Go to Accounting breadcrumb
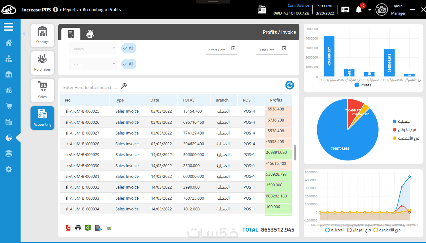 click(x=93, y=10)
